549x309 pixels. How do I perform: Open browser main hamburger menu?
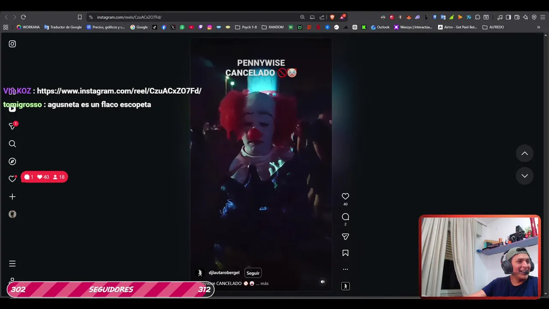tap(543, 17)
